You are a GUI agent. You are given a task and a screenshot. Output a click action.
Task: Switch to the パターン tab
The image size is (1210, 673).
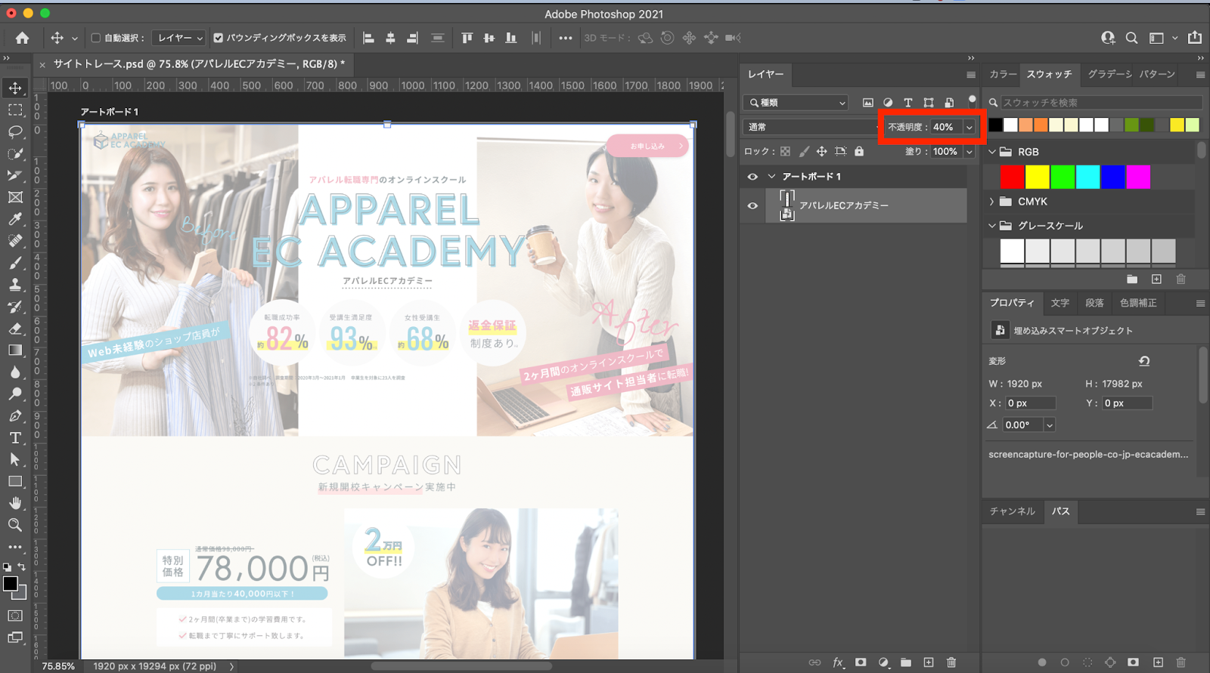1157,74
